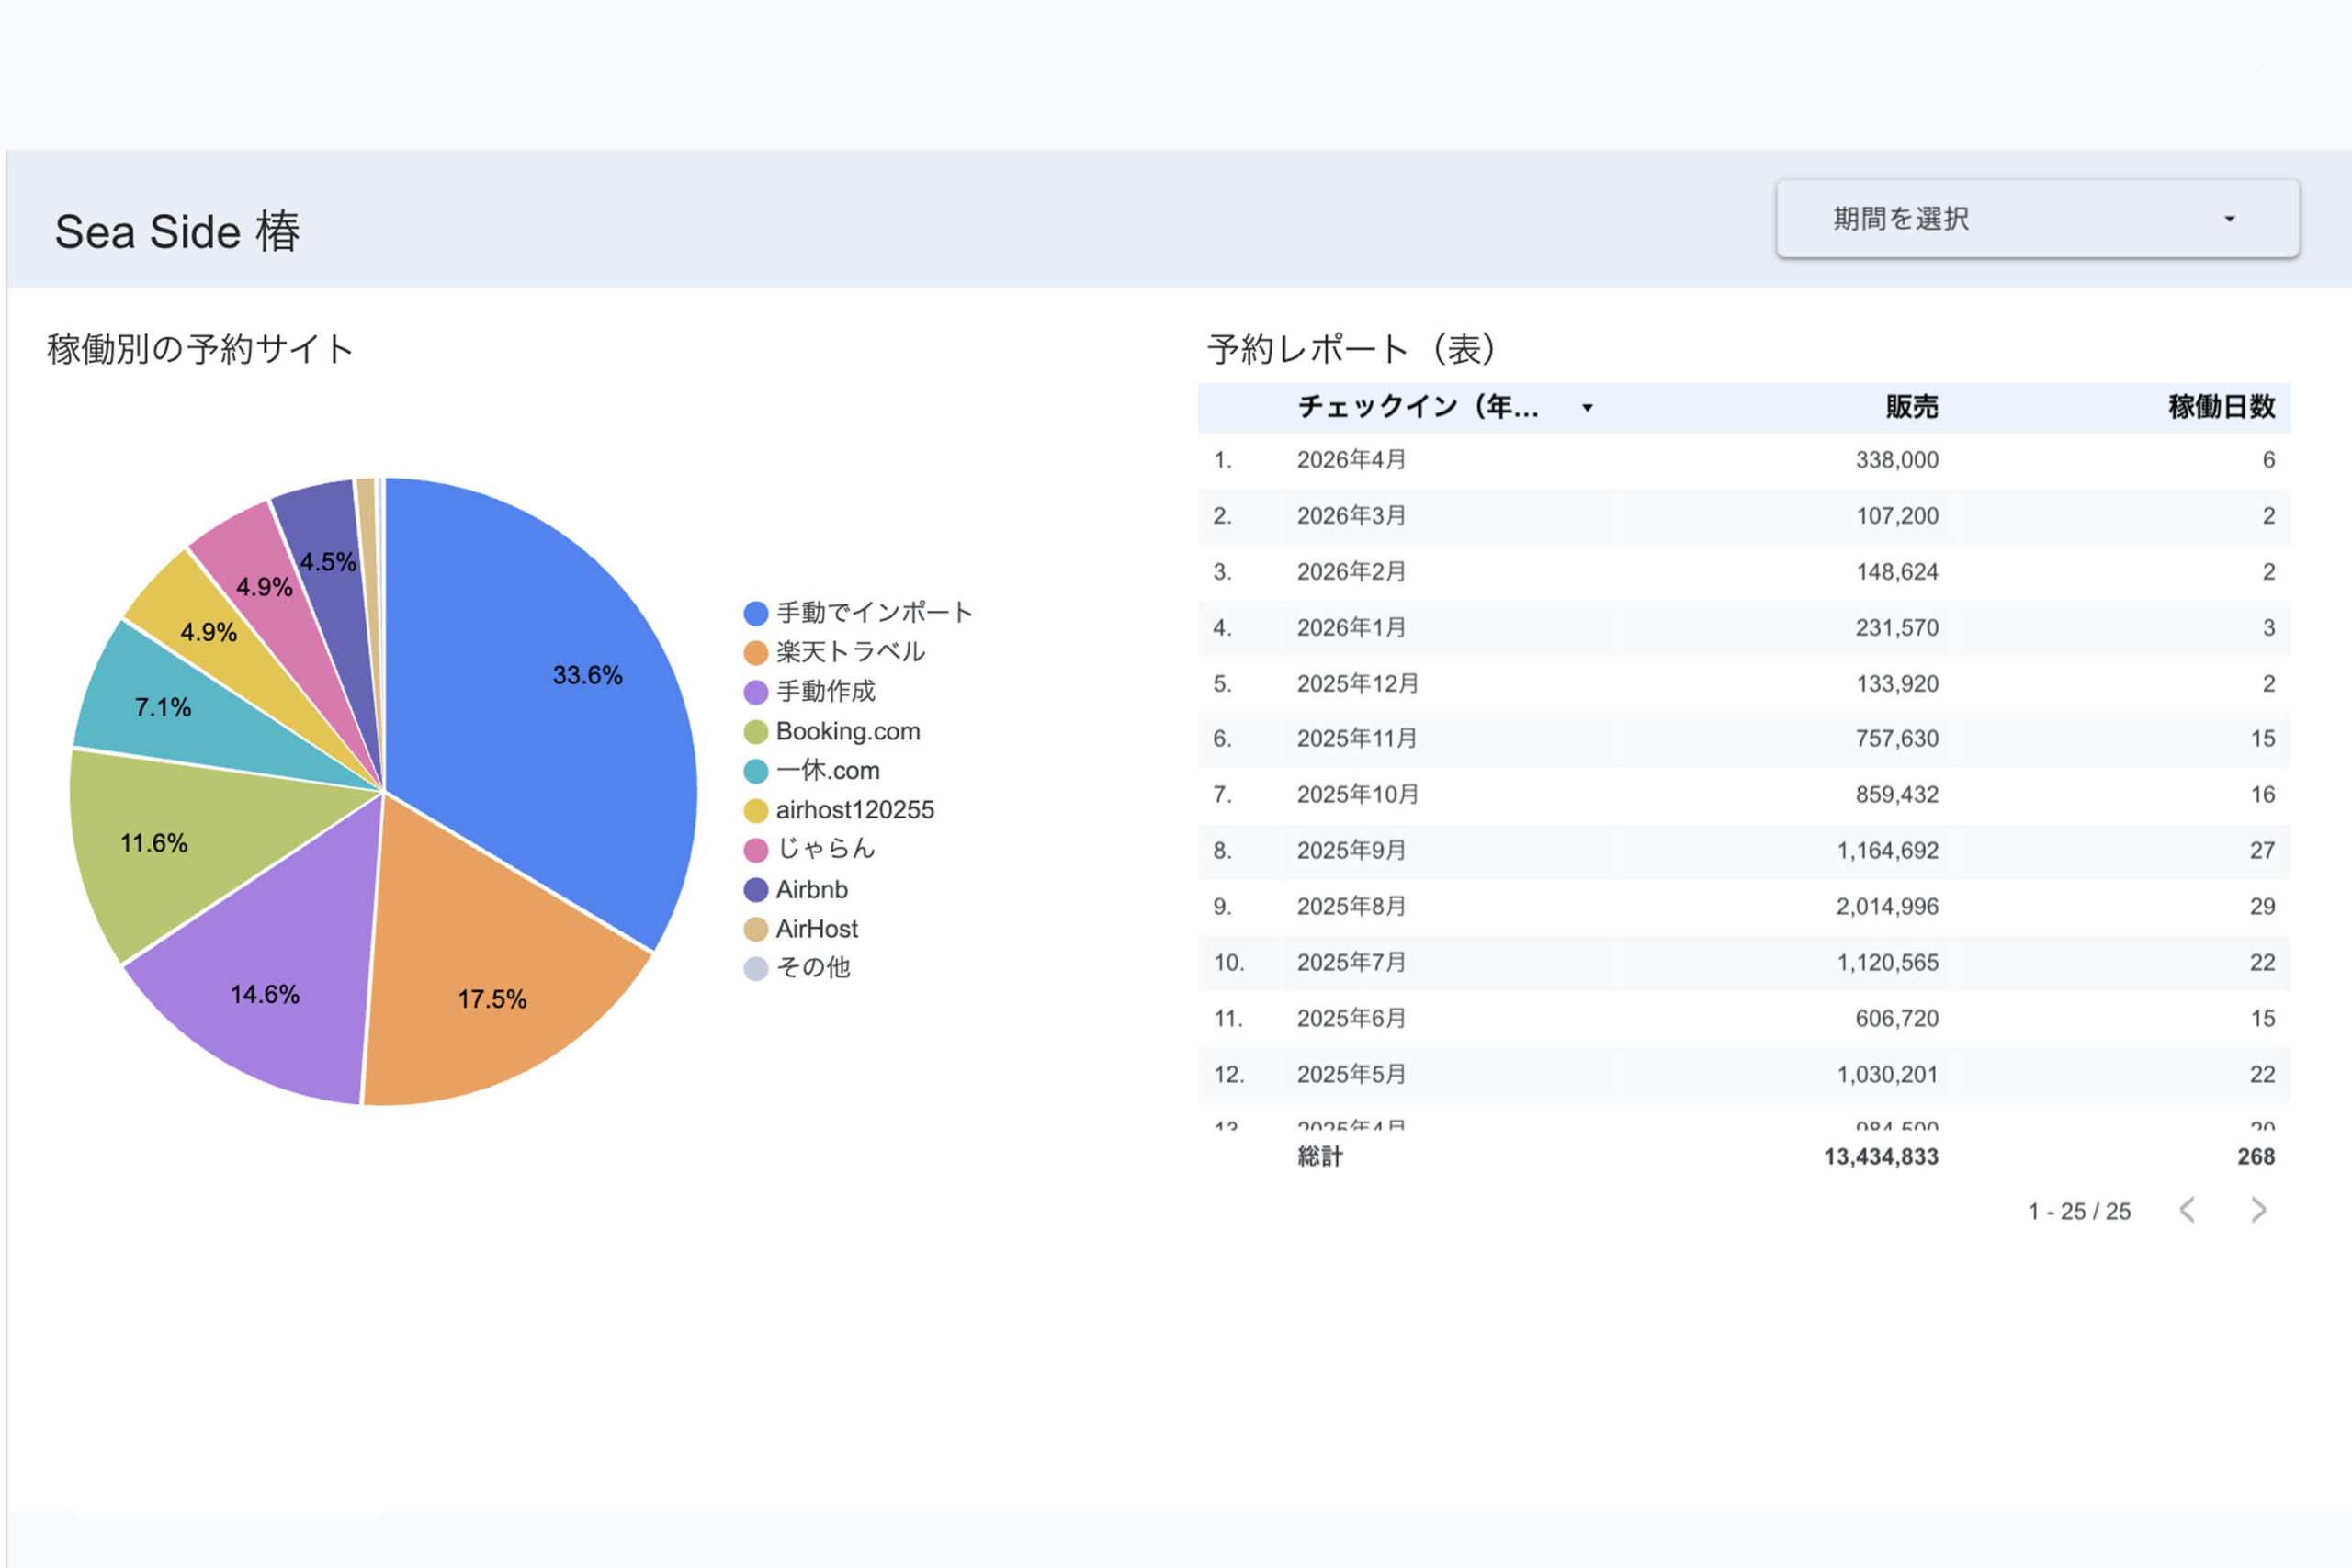Viewport: 2352px width, 1568px height.
Task: Click the じゃらん legend dot
Action: click(x=756, y=850)
